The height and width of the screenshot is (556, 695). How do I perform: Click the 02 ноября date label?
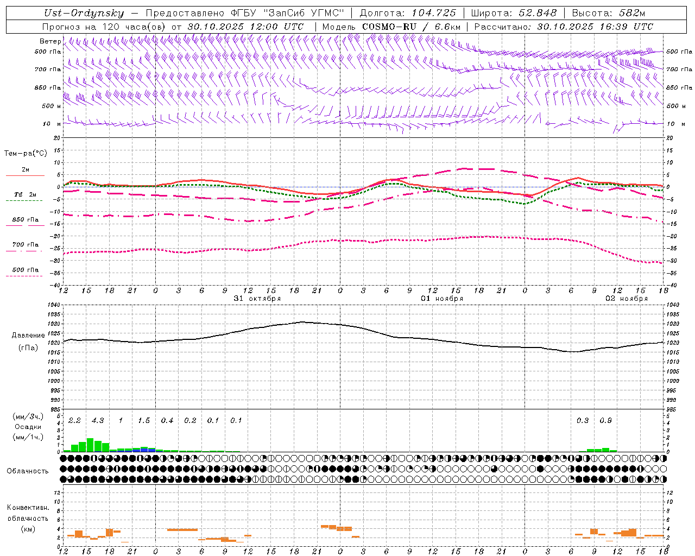click(627, 299)
